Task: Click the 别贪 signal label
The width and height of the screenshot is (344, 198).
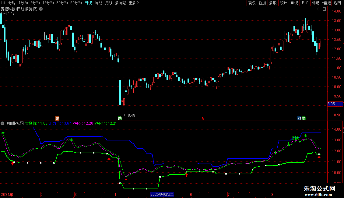Action: tap(296, 138)
